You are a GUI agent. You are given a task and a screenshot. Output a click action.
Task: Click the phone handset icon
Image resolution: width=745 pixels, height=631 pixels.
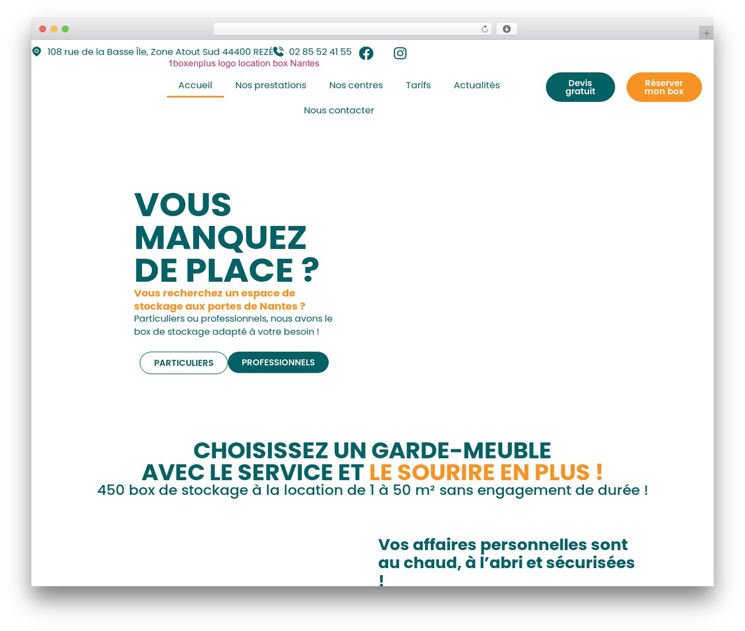pyautogui.click(x=279, y=52)
